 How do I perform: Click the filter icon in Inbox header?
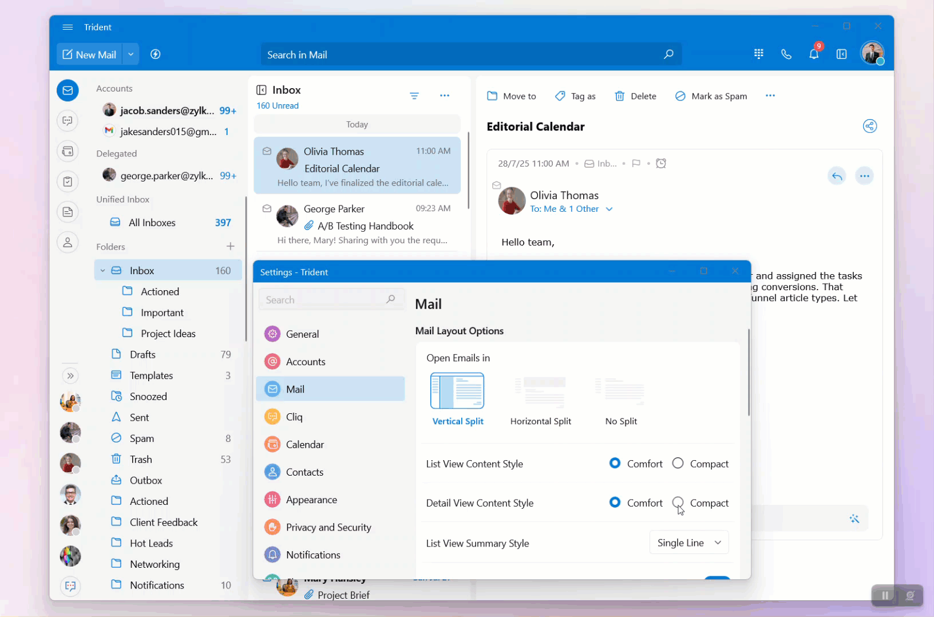coord(414,96)
